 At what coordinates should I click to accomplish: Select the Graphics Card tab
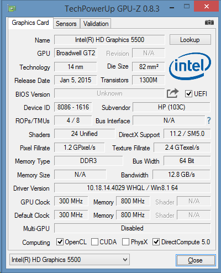pyautogui.click(x=30, y=23)
